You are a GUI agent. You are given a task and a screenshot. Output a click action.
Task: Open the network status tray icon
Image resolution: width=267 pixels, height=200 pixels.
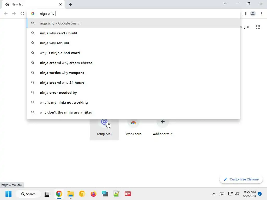(x=230, y=194)
